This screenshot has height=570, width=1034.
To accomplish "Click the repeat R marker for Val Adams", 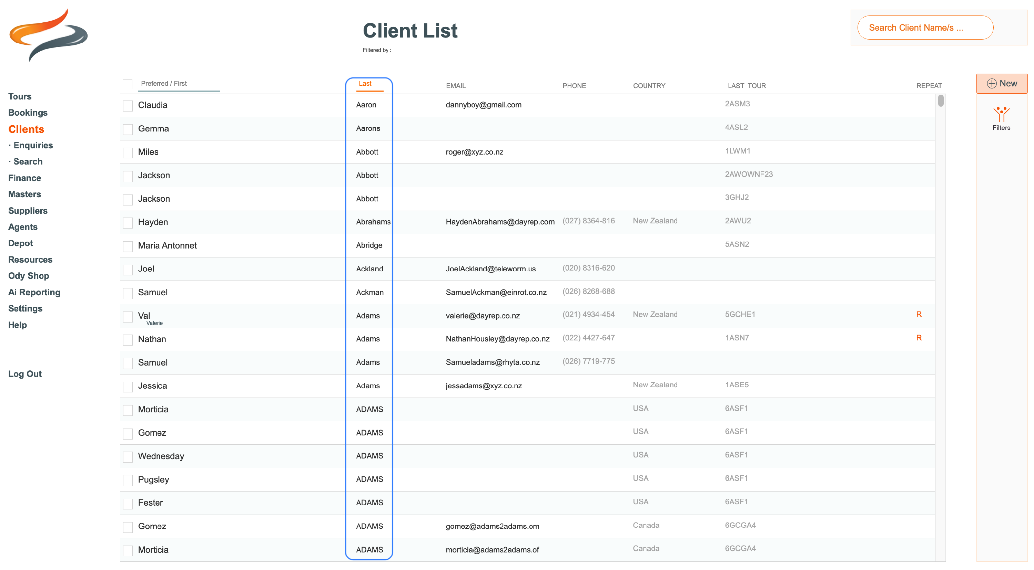I will click(x=919, y=314).
